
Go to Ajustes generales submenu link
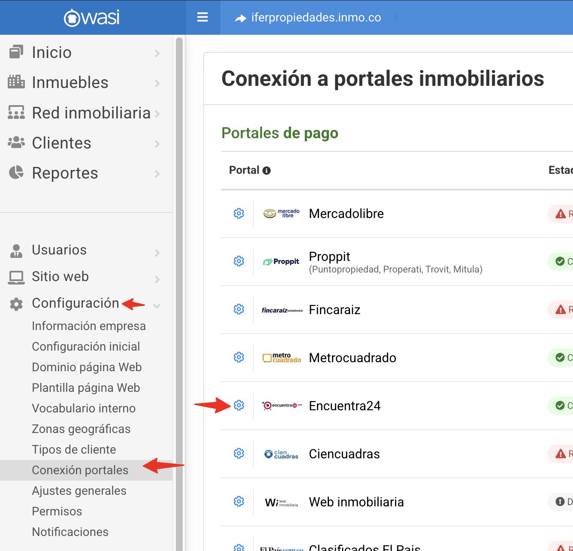(x=79, y=491)
